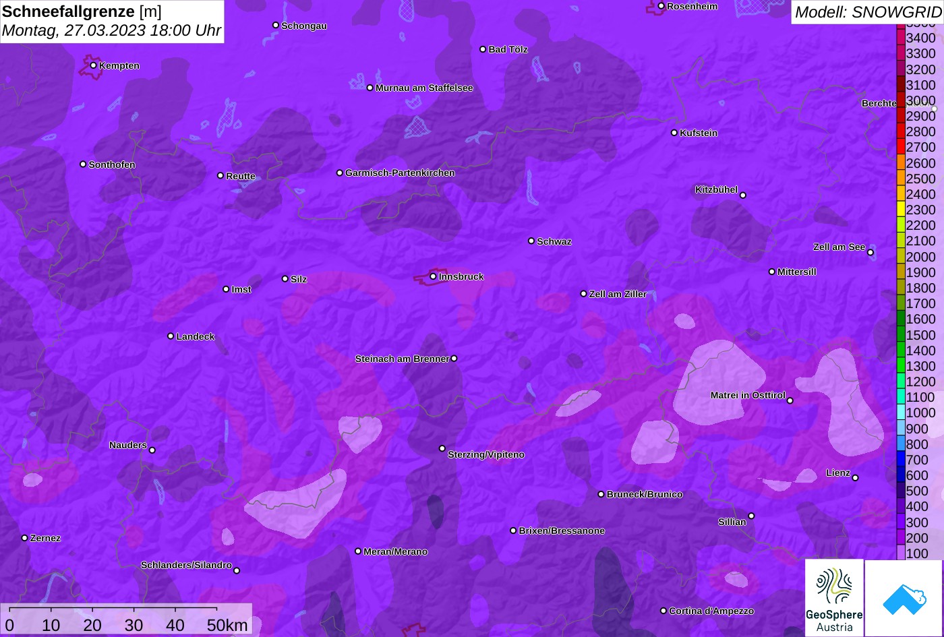Screen dimensions: 944x637
Task: Click the 1600 dark green legend swatch
Action: pyautogui.click(x=901, y=319)
